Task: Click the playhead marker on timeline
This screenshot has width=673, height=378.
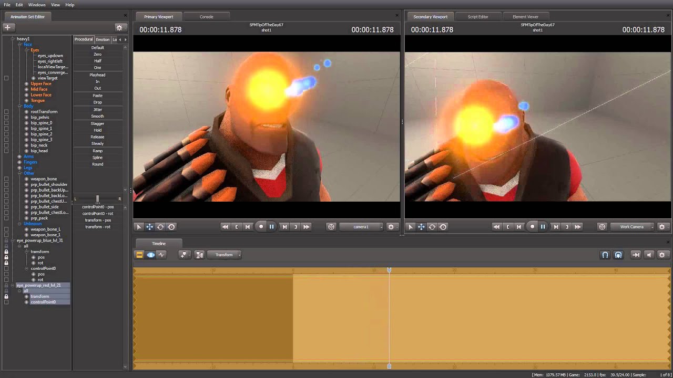Action: pos(389,270)
